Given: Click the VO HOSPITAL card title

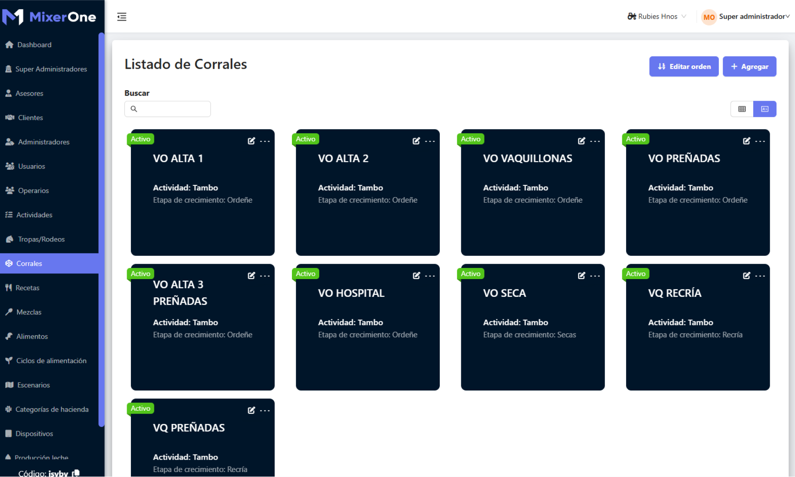Looking at the screenshot, I should [351, 293].
